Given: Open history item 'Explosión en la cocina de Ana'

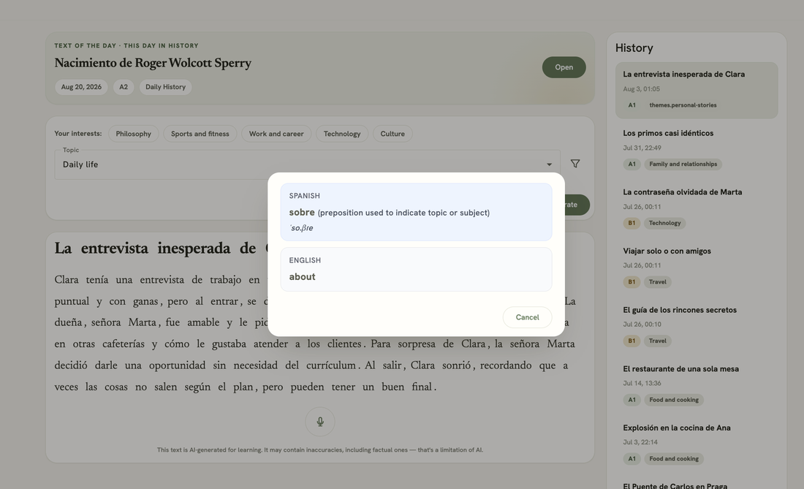Looking at the screenshot, I should click(x=697, y=444).
